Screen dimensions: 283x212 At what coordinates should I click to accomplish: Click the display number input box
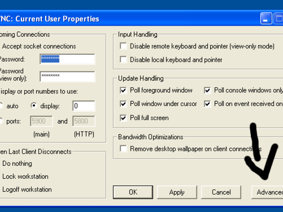[x=84, y=106]
